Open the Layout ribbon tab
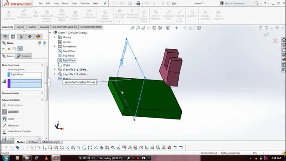 pos(21,27)
